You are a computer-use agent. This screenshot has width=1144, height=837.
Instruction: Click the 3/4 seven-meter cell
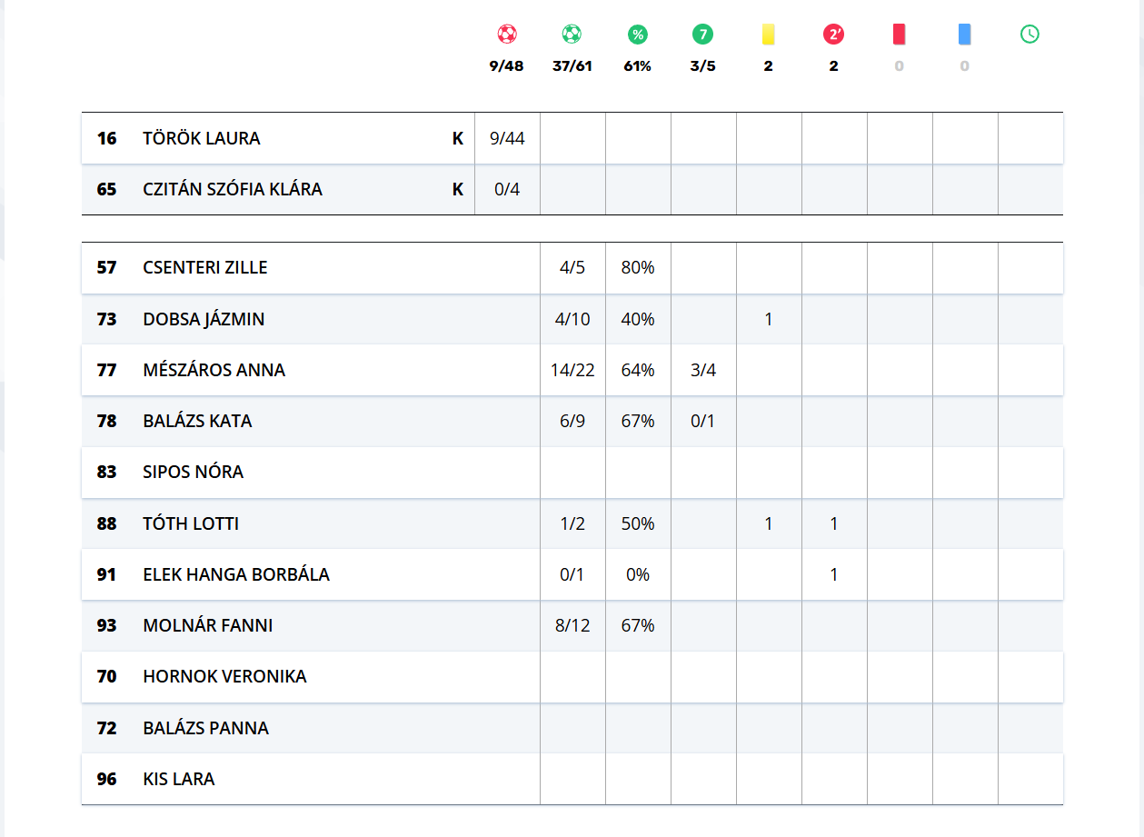703,370
